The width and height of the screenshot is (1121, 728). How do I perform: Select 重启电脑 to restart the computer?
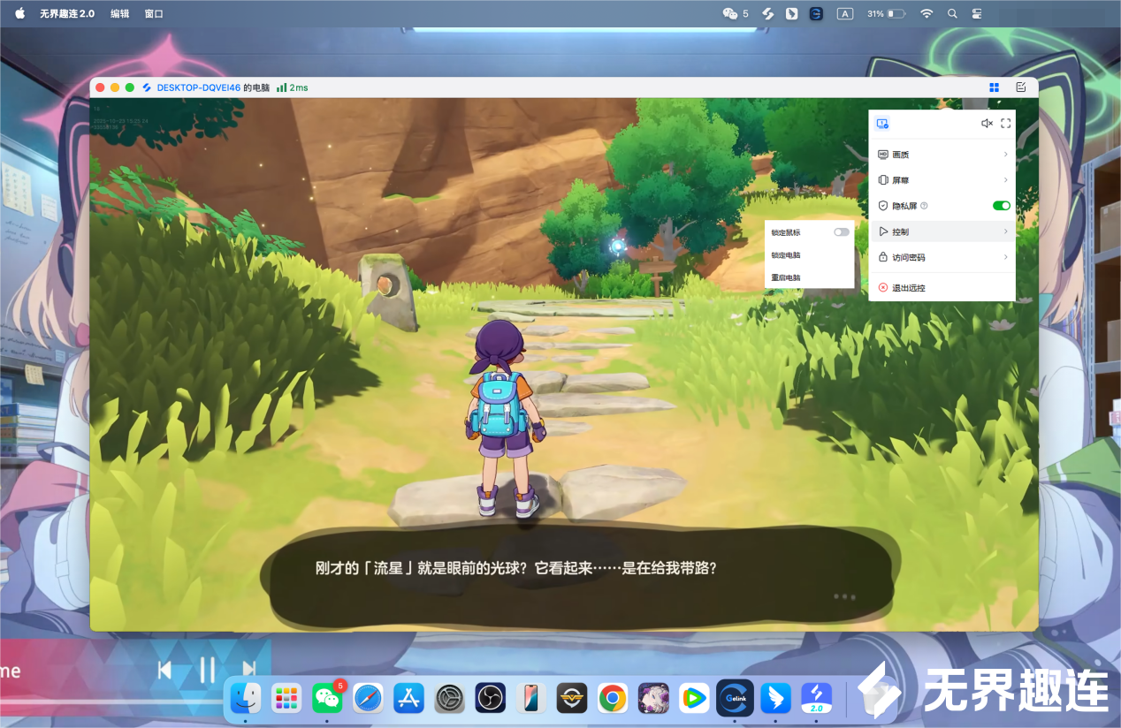786,277
